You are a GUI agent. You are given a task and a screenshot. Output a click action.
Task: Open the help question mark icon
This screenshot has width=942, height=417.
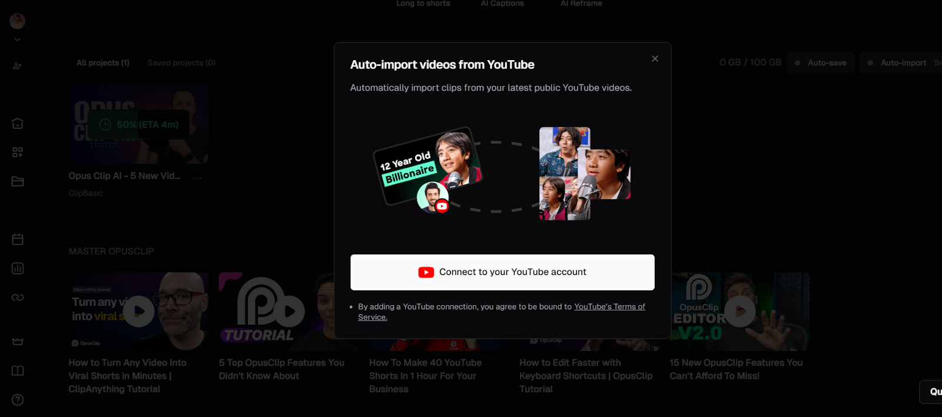pos(18,400)
